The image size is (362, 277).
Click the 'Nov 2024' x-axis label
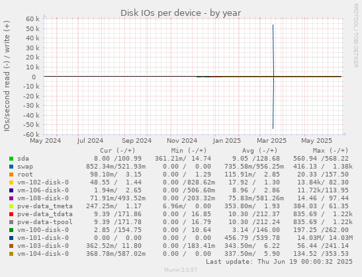pyautogui.click(x=182, y=141)
